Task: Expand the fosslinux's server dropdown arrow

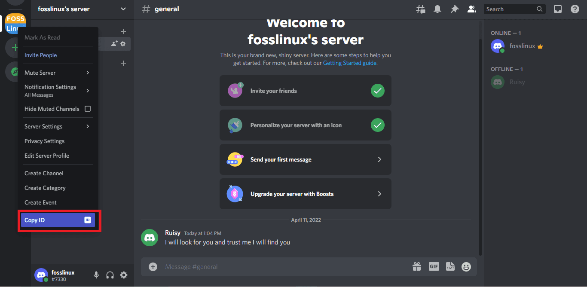Action: point(123,9)
